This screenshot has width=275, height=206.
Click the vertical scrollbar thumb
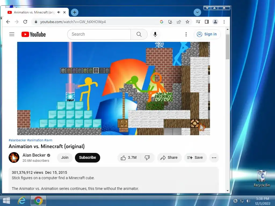[x=227, y=47]
